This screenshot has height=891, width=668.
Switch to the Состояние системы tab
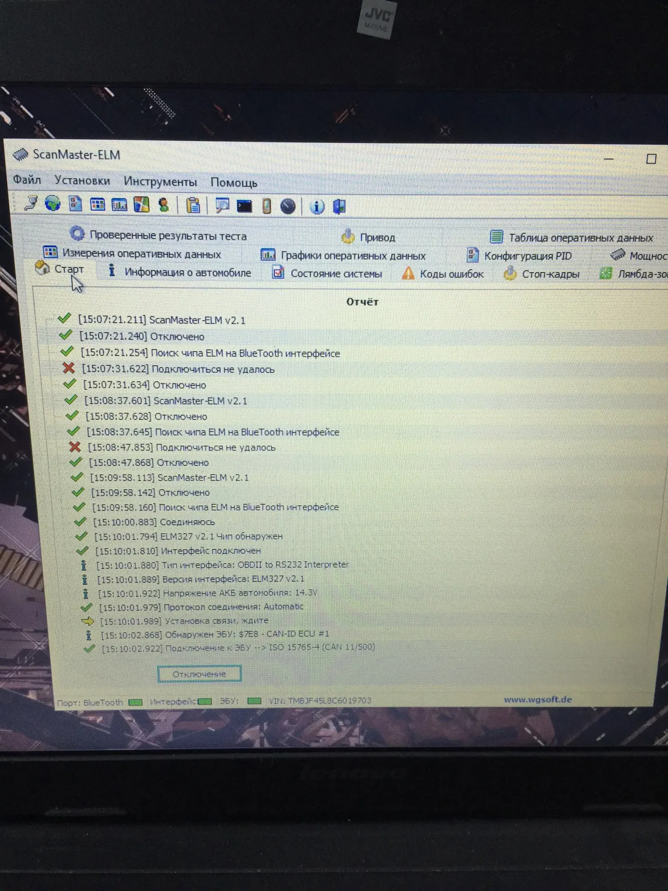(327, 273)
